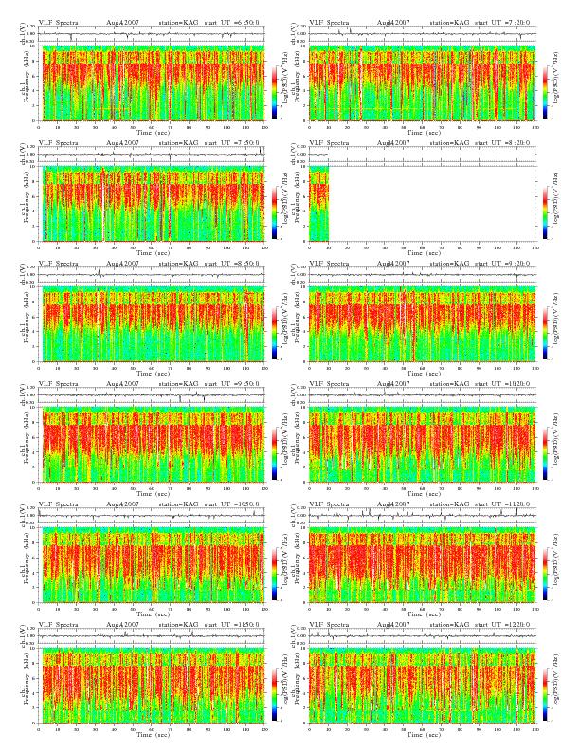Click the PSD color bar beside the 7:20:0 plot
The image size is (580, 751).
[x=545, y=92]
